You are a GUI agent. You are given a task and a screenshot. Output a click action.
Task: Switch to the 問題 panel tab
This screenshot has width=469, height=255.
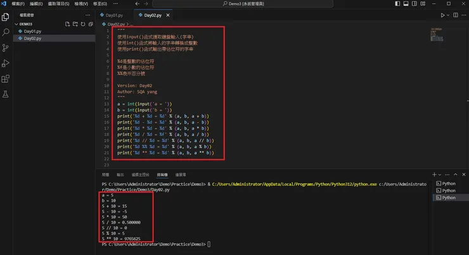[x=105, y=175]
